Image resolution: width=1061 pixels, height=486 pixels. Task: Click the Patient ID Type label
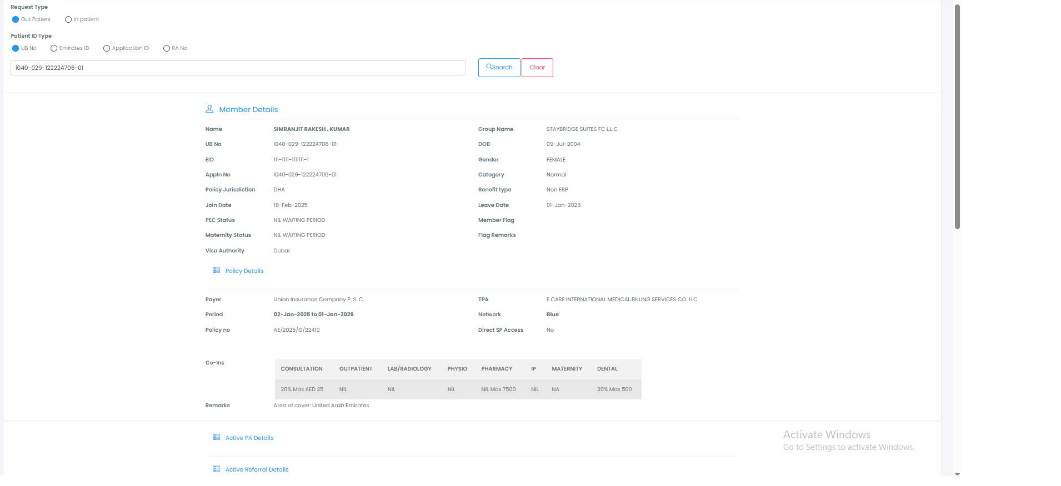click(x=31, y=36)
